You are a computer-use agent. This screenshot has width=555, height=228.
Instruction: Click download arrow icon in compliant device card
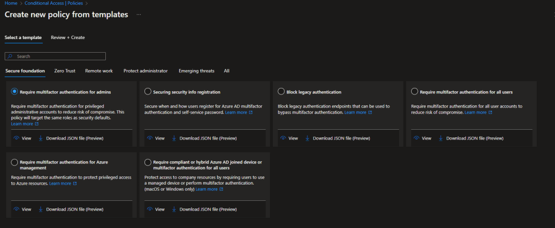click(174, 209)
